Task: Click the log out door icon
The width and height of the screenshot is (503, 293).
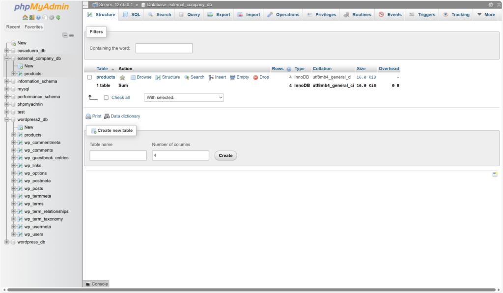Action: [x=31, y=17]
